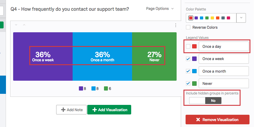The width and height of the screenshot is (254, 127).
Task: Click the blue legend square under chart
Action: 93,88
